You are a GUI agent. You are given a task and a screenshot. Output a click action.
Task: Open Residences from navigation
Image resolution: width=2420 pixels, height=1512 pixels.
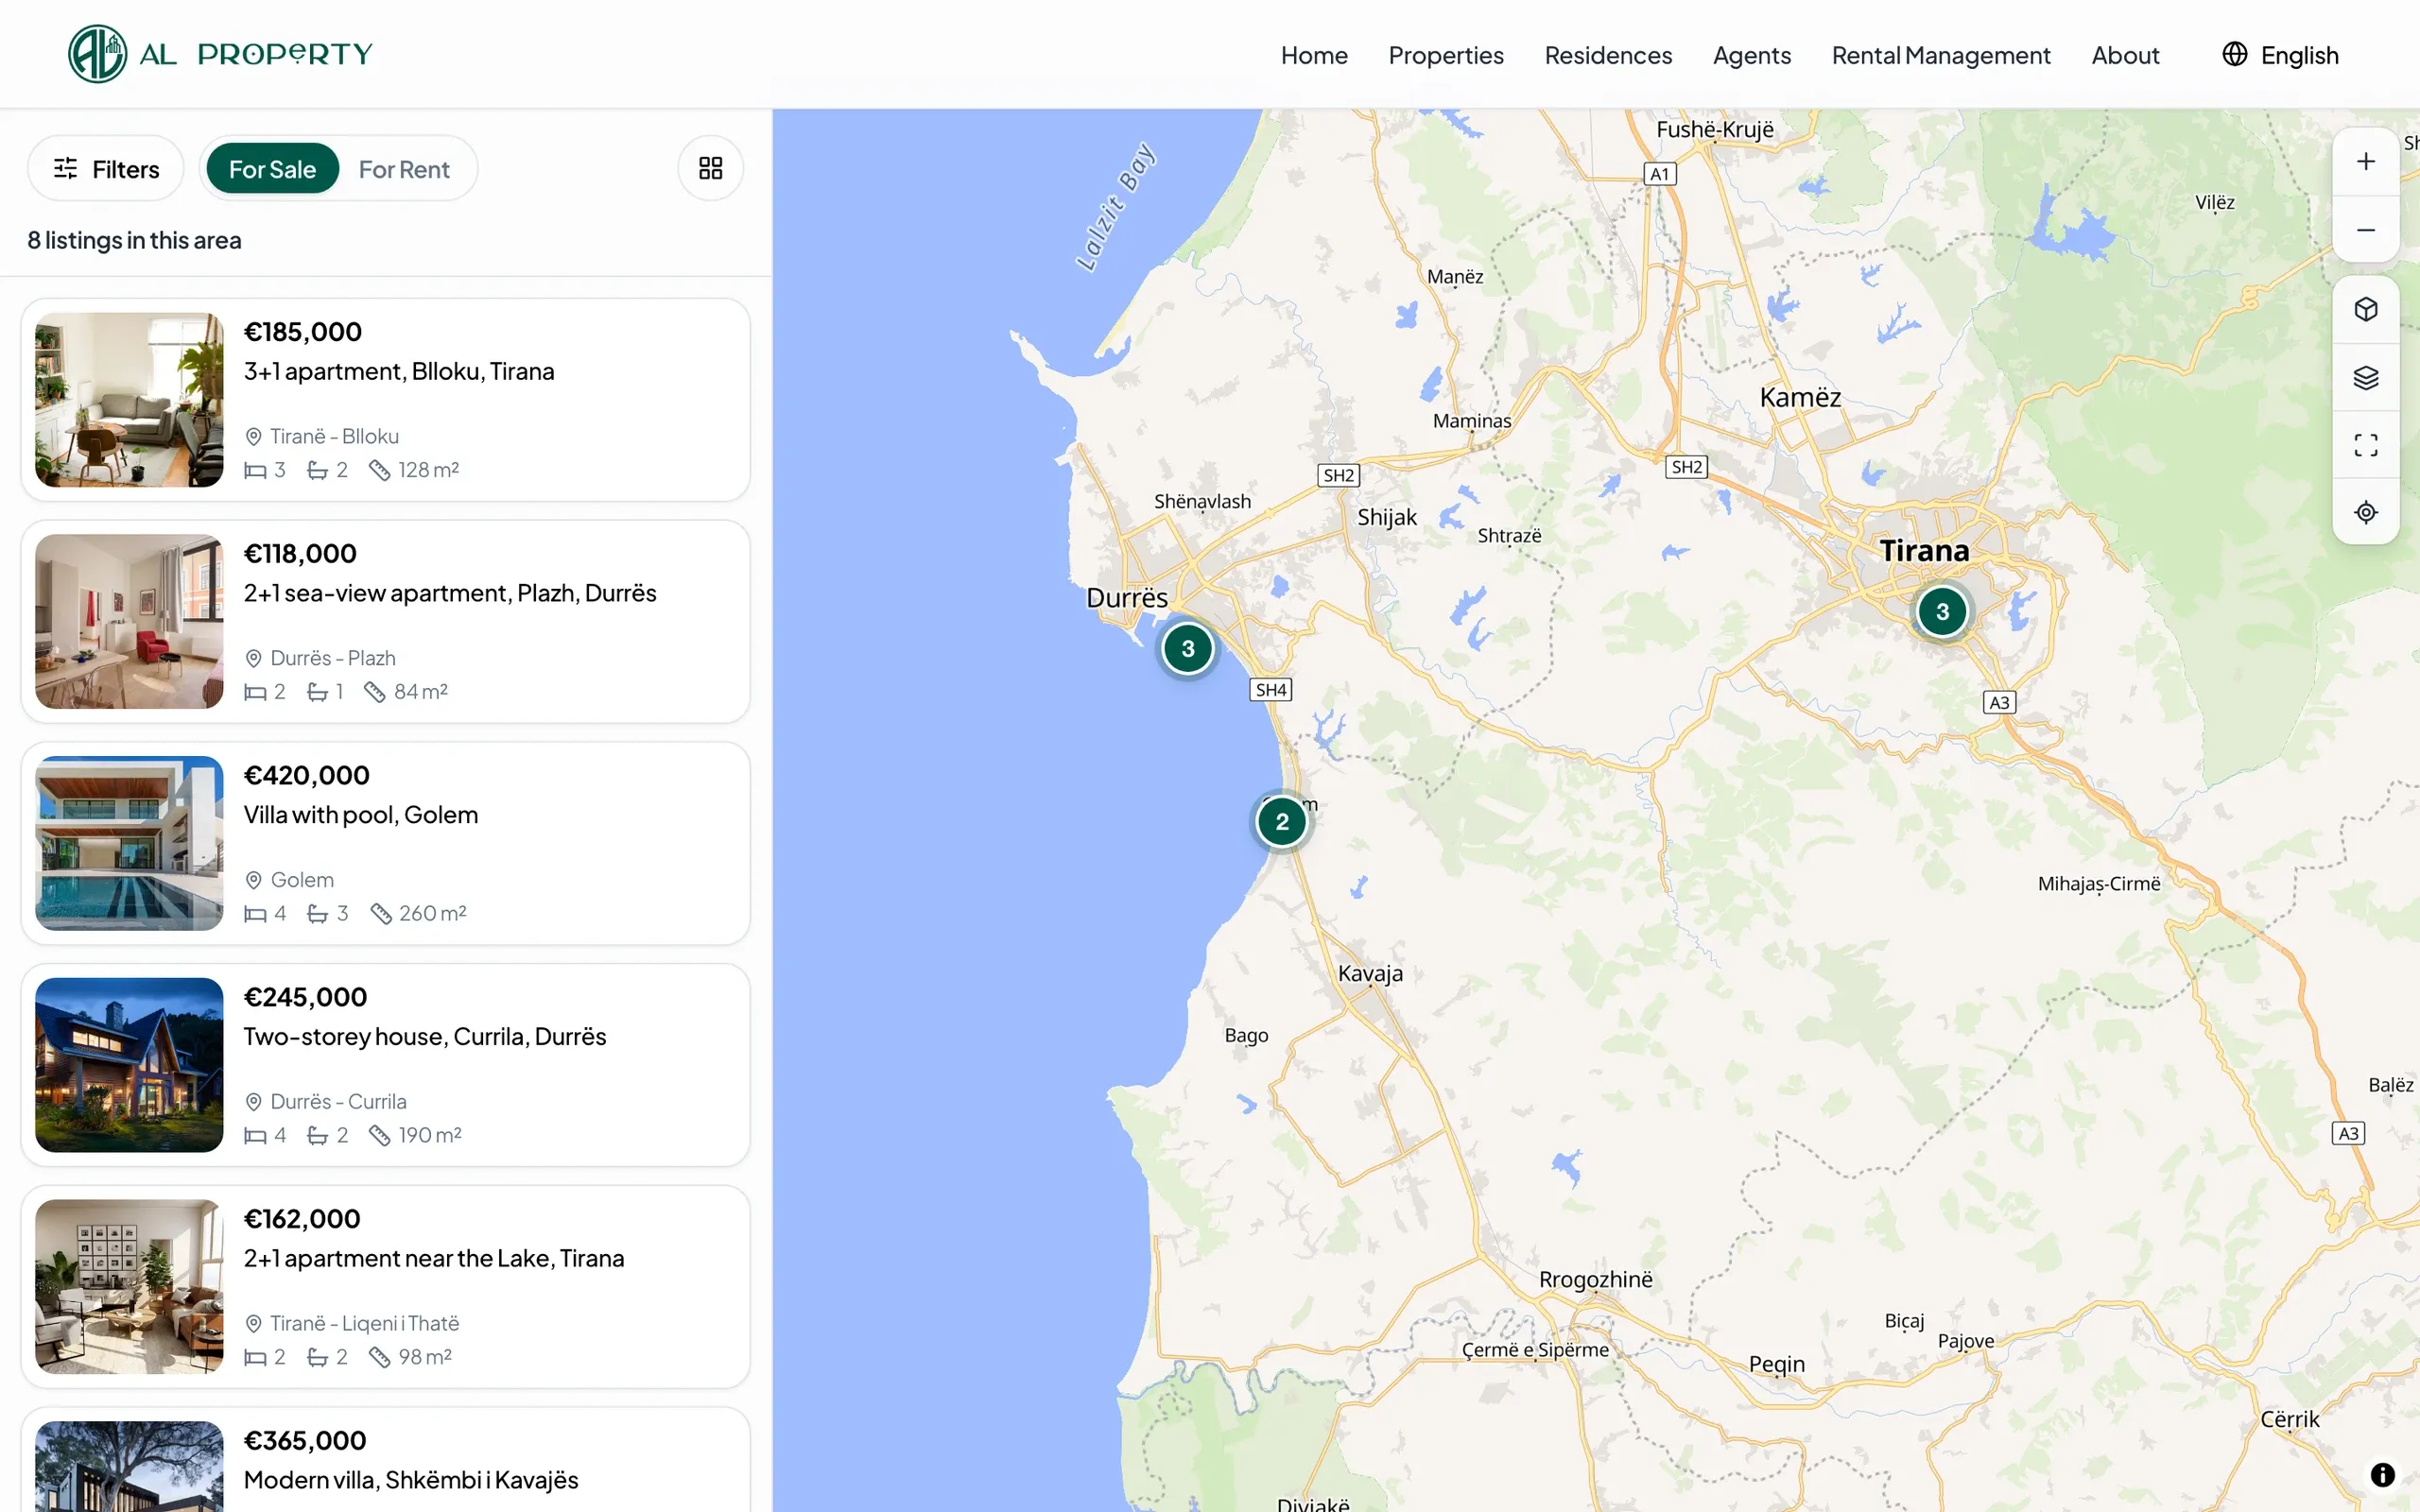[1608, 55]
